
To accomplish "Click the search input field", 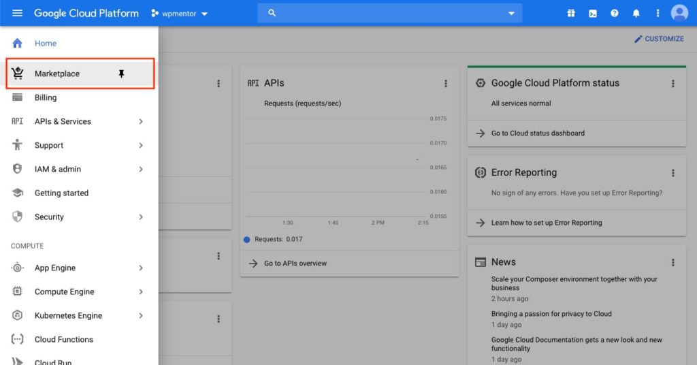I will 388,13.
